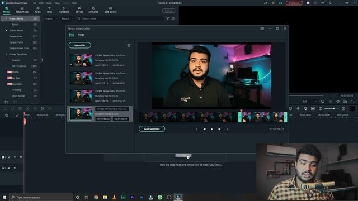Open the preview quality Full dropdown
Image resolution: width=358 pixels, height=201 pixels.
309,102
